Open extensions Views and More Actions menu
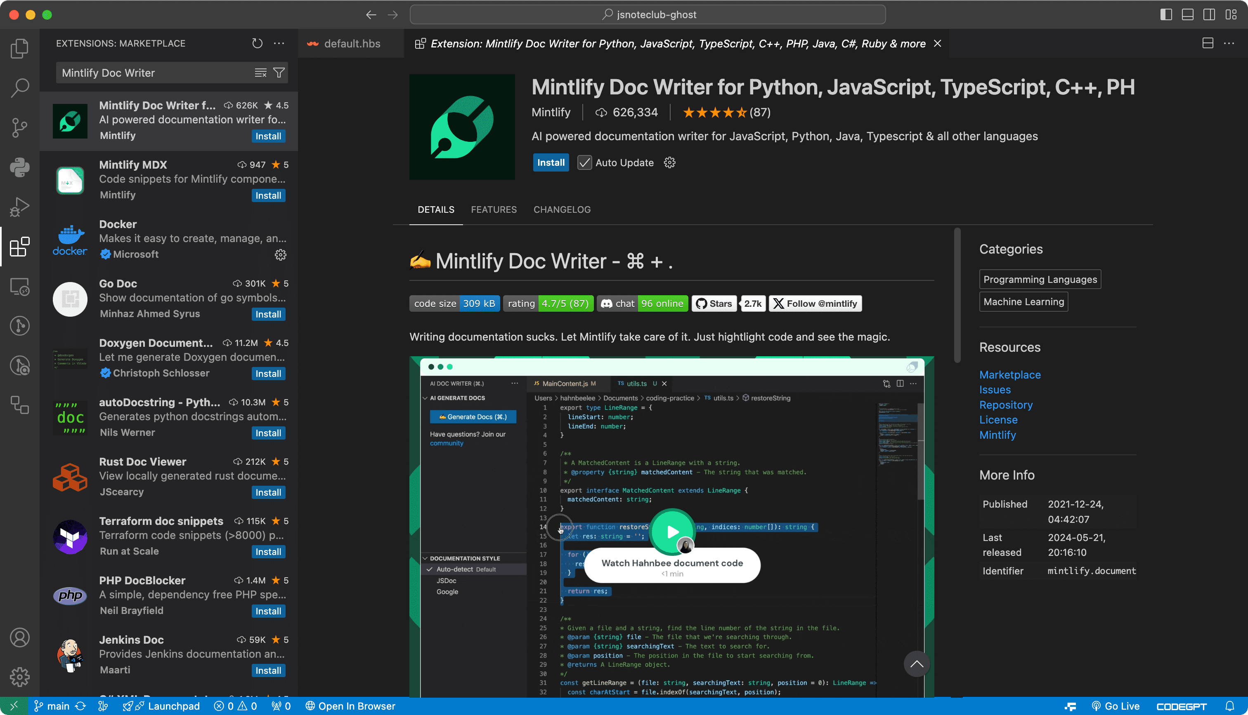The image size is (1248, 715). (279, 43)
